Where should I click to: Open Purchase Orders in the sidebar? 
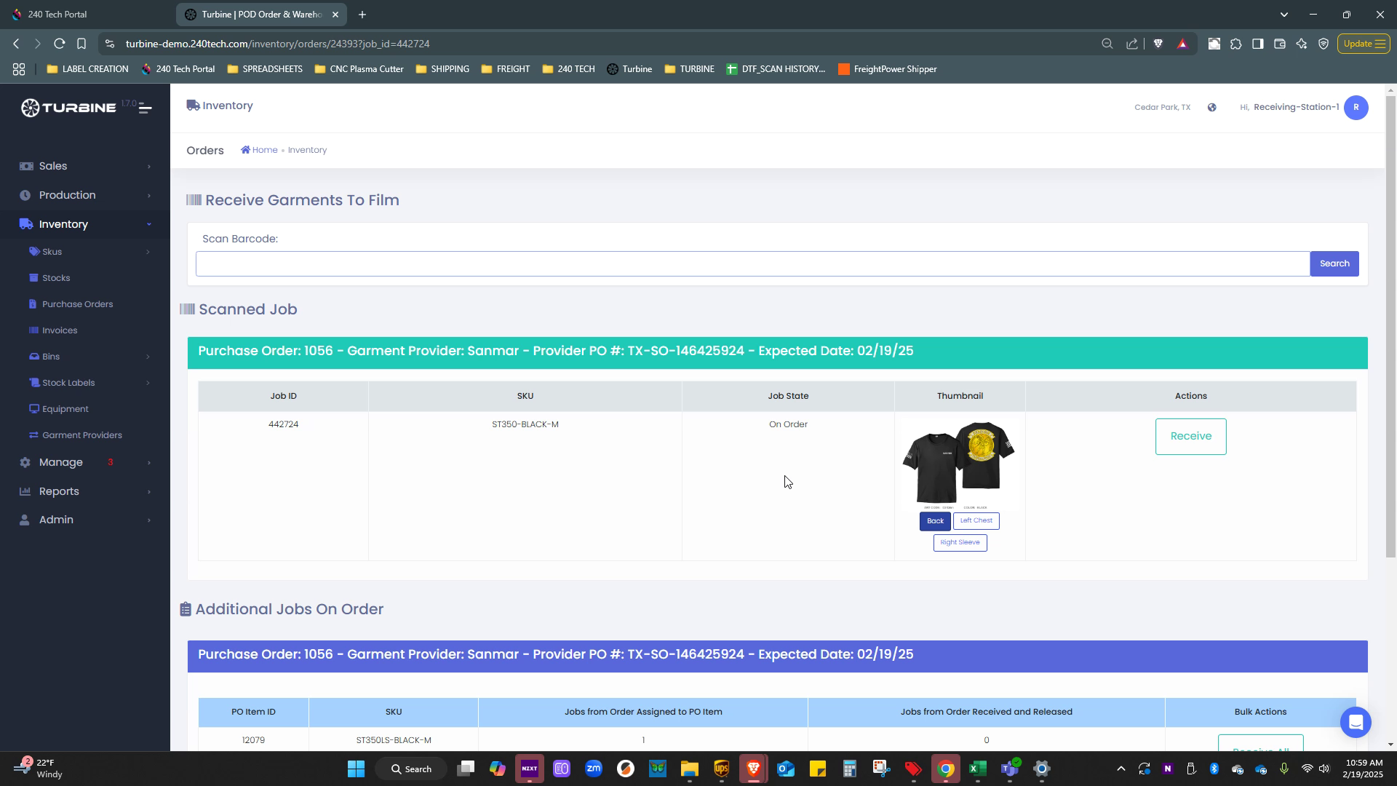tap(77, 304)
